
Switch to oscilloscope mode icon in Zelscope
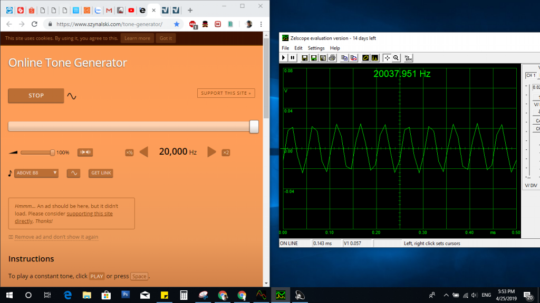click(365, 58)
